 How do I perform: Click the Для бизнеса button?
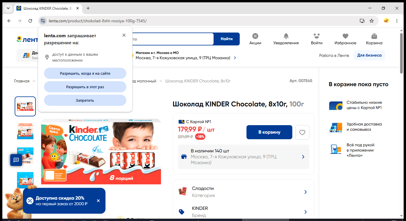tap(369, 55)
